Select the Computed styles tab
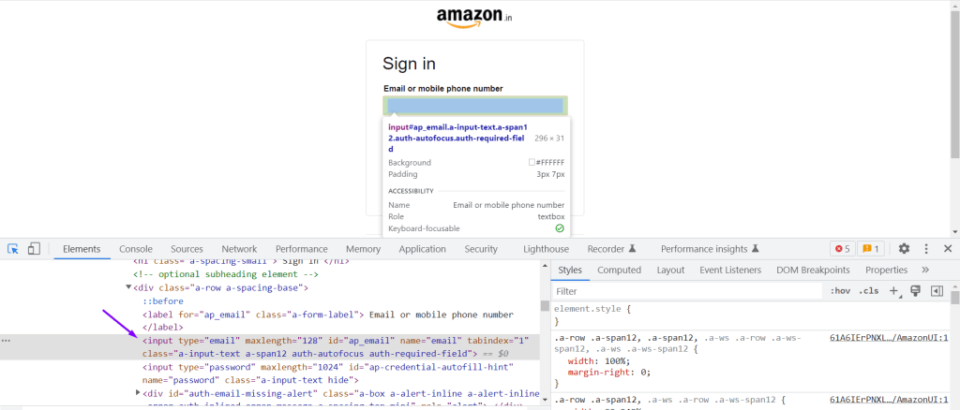 click(x=619, y=270)
